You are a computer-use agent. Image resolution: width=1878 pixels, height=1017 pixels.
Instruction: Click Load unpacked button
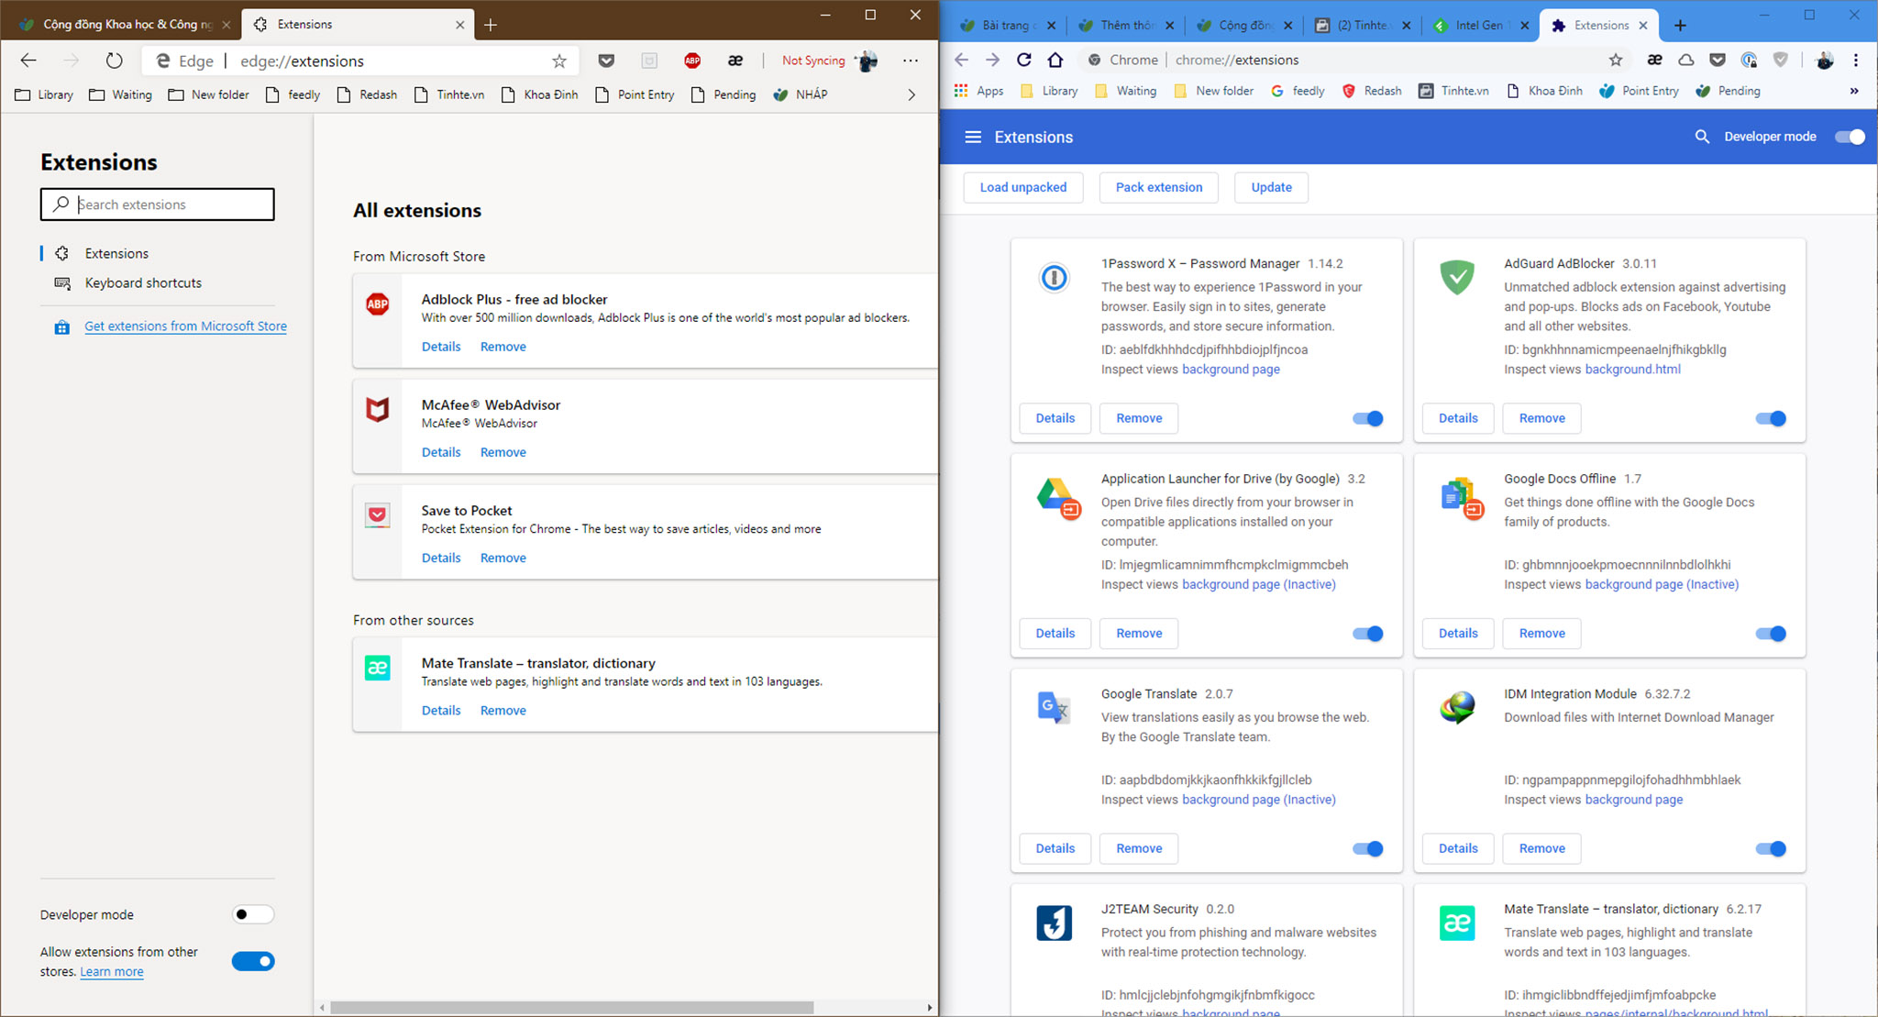click(x=1023, y=187)
